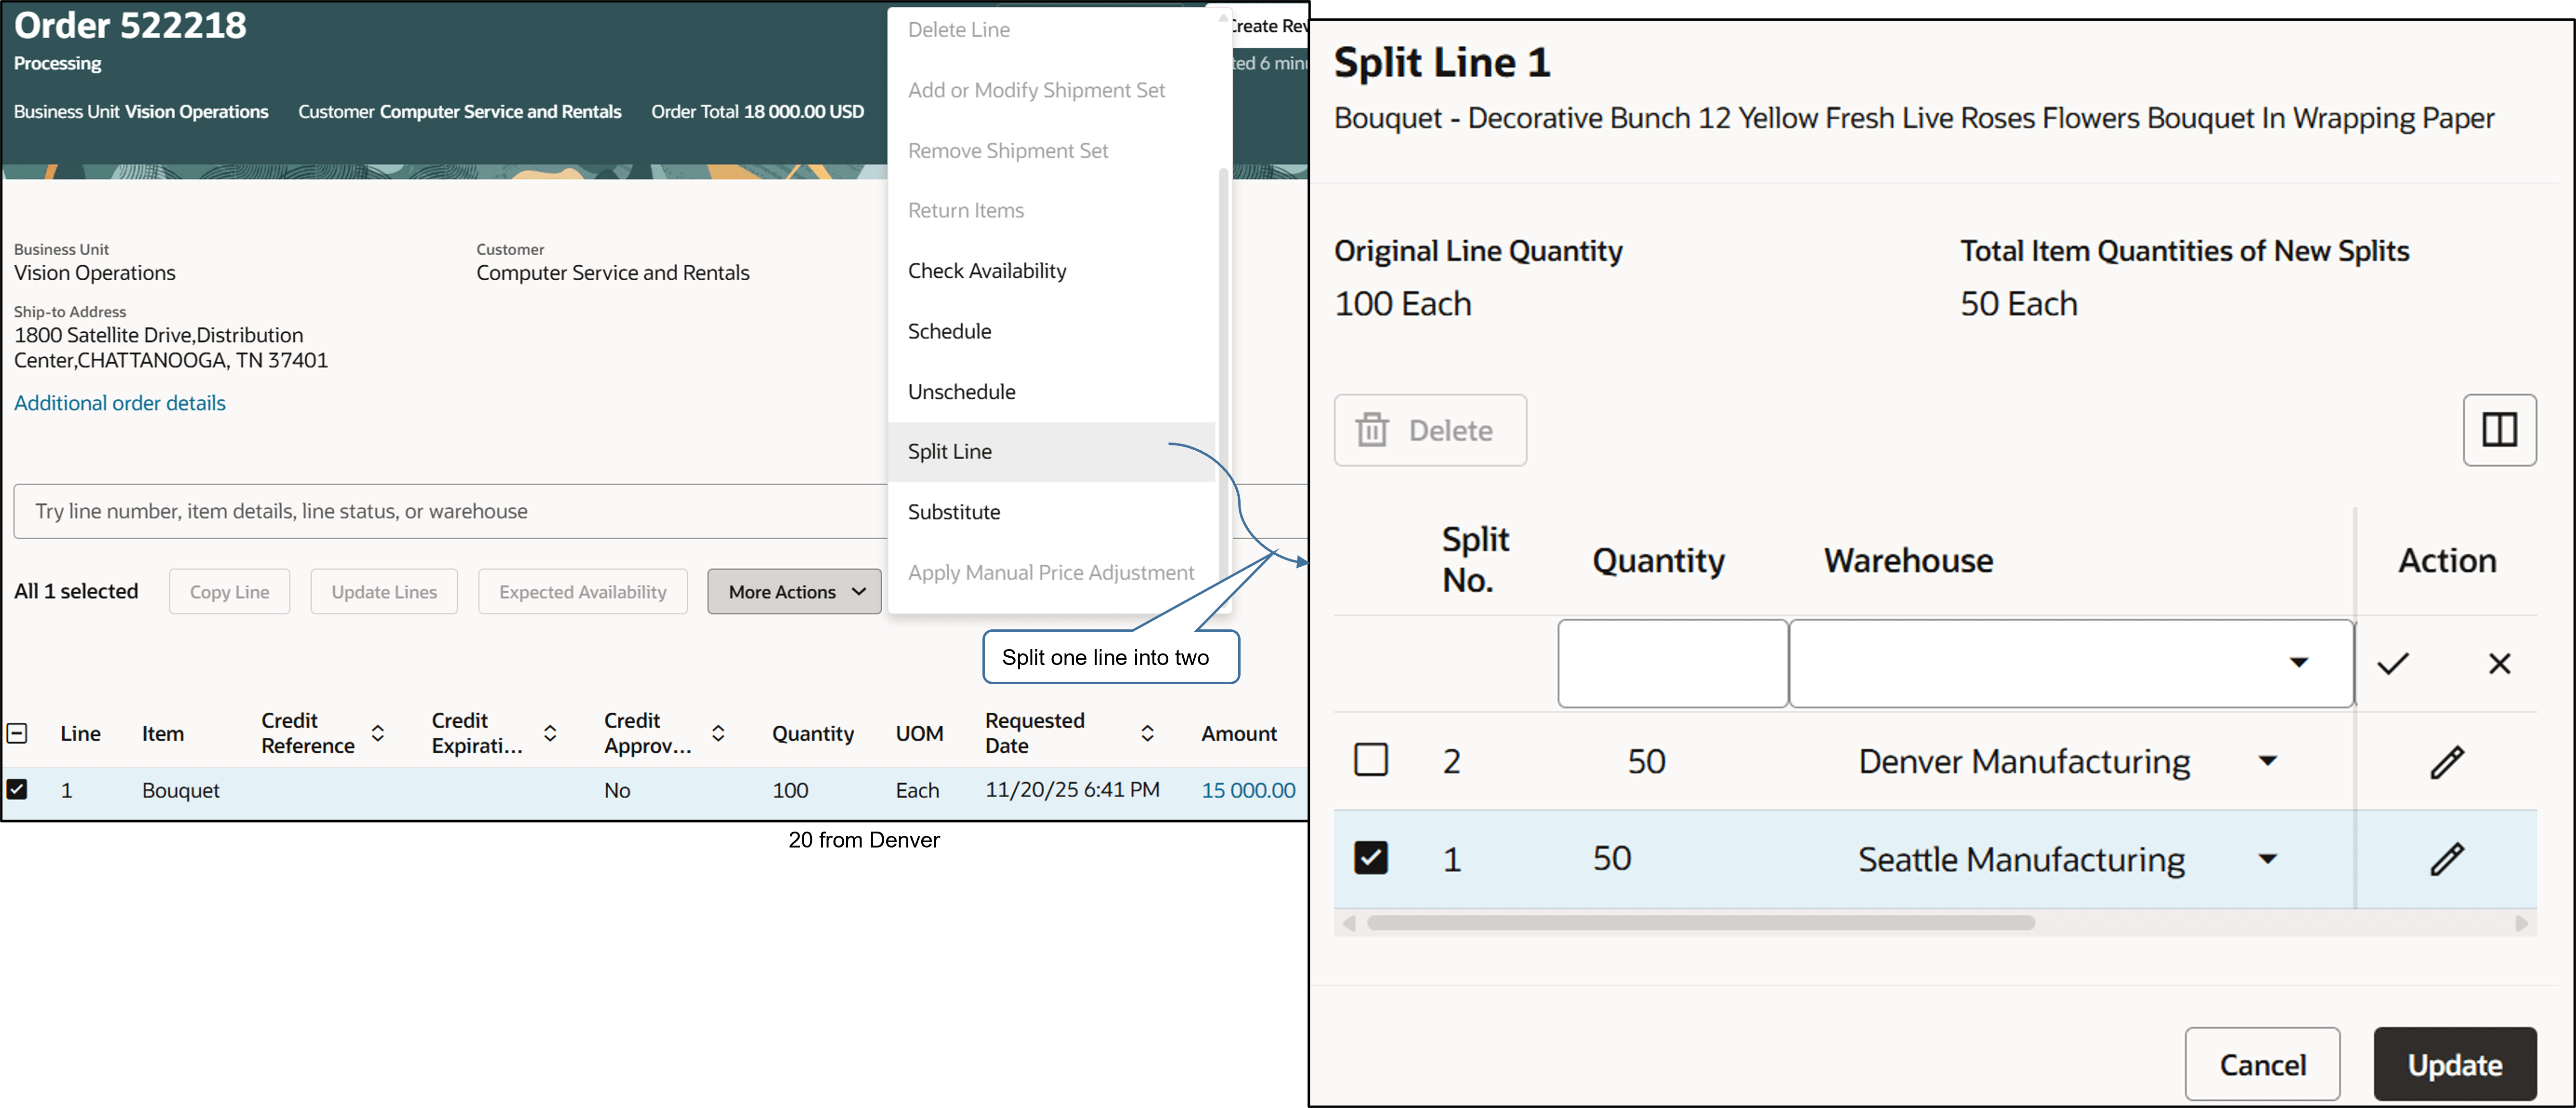
Task: Select Split Line from the actions menu
Action: pyautogui.click(x=949, y=451)
